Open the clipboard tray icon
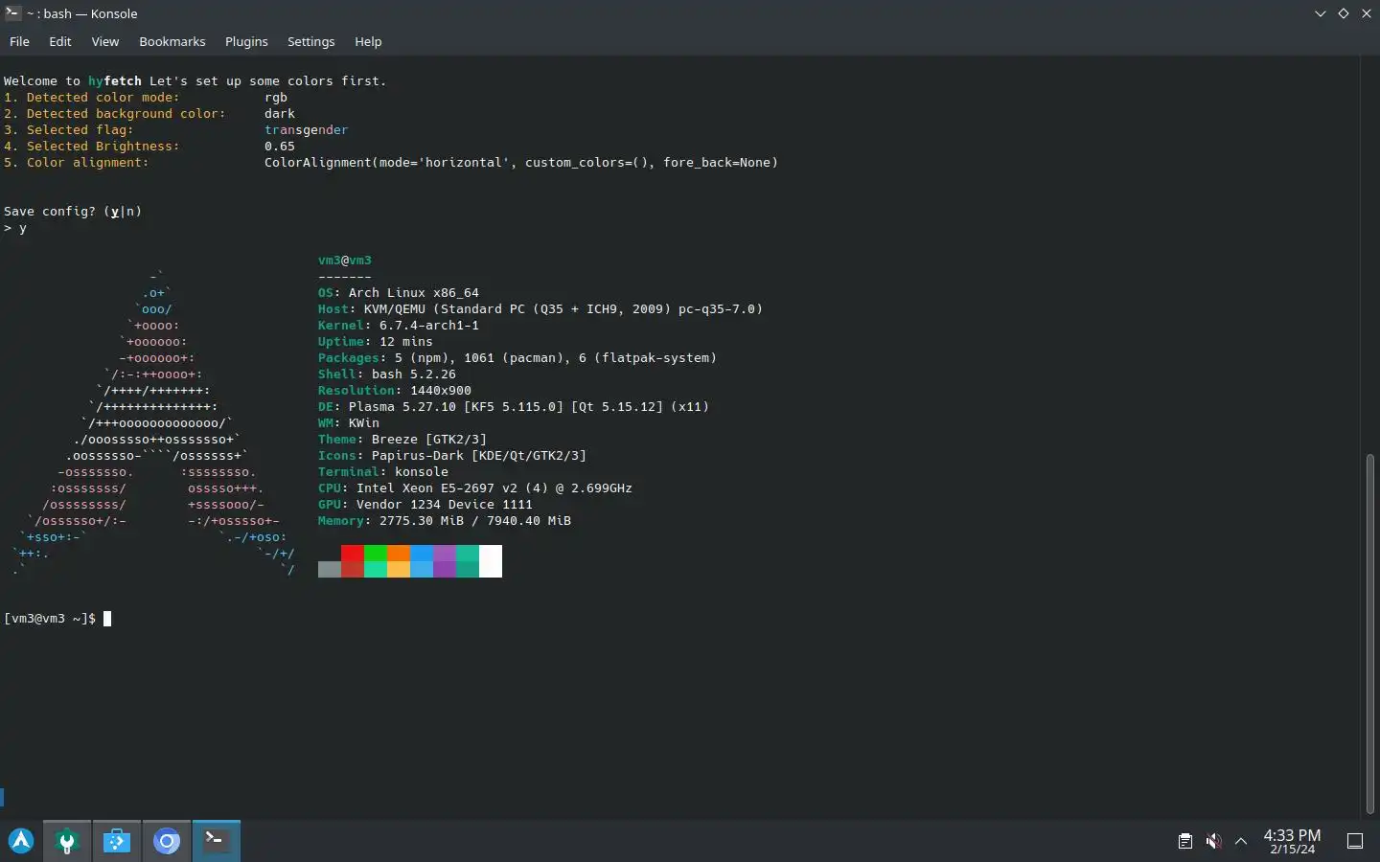1380x862 pixels. (1185, 841)
